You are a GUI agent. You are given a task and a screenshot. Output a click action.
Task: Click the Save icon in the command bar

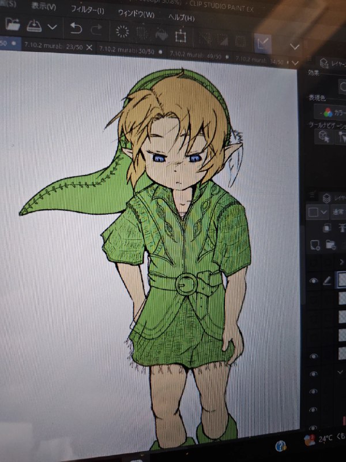tap(34, 26)
